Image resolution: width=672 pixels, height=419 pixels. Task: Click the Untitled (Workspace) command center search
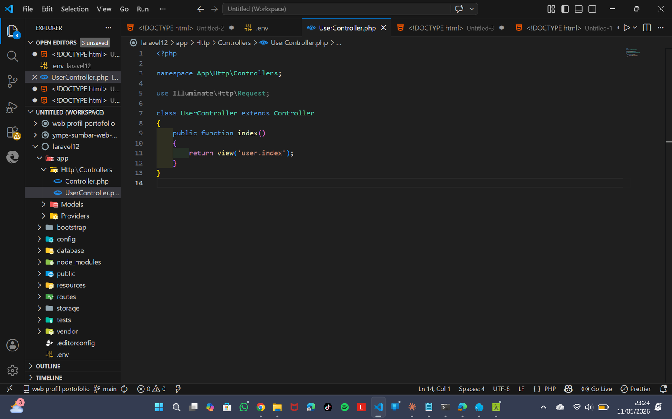click(336, 9)
